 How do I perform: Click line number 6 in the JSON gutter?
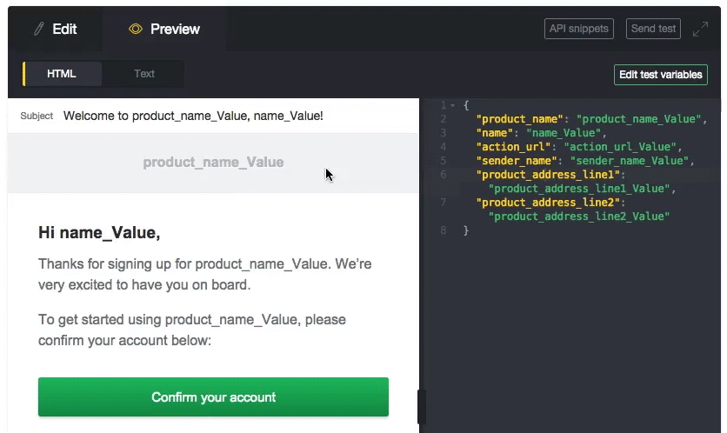[444, 175]
